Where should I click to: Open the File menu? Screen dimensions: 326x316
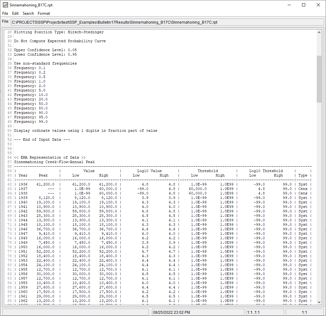(x=5, y=13)
